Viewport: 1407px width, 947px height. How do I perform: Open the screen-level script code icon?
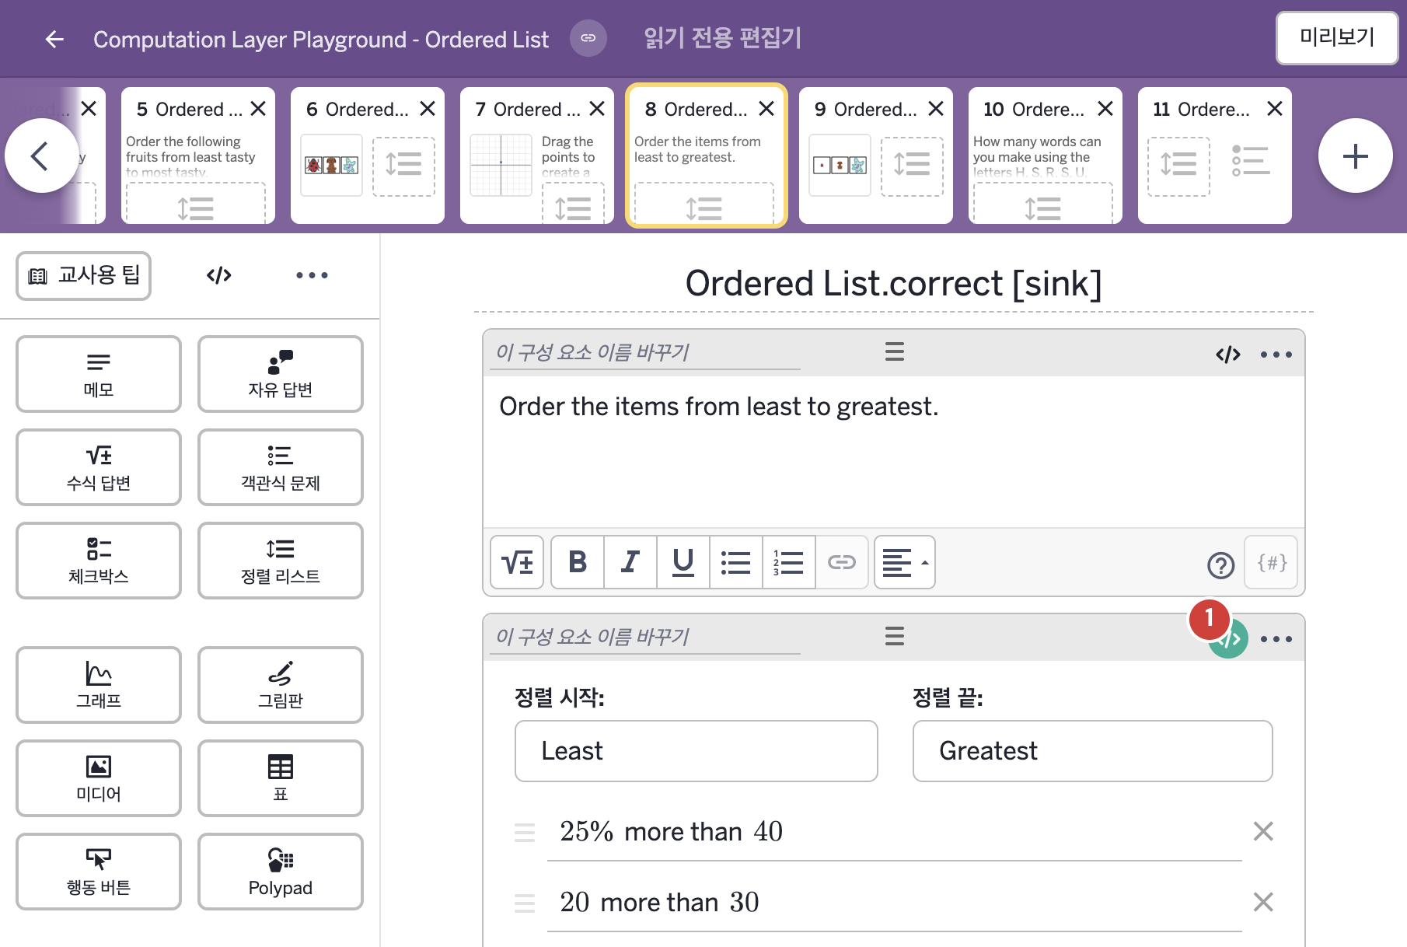[219, 275]
